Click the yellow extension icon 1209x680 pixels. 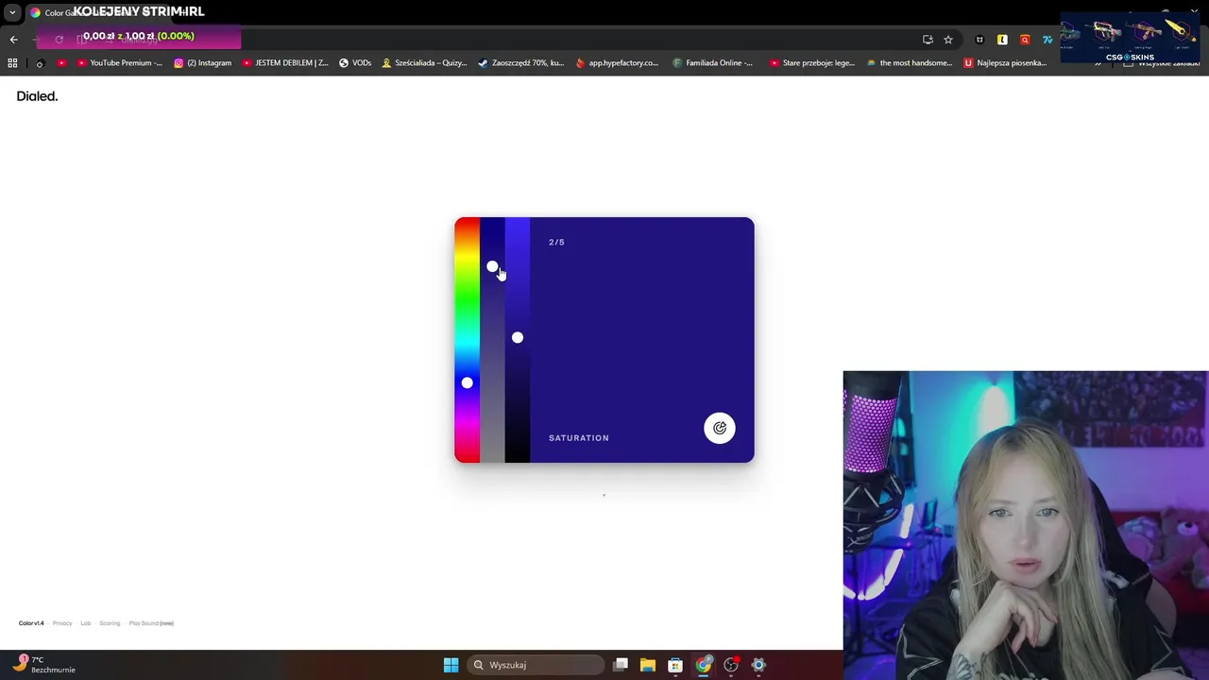tap(1002, 40)
